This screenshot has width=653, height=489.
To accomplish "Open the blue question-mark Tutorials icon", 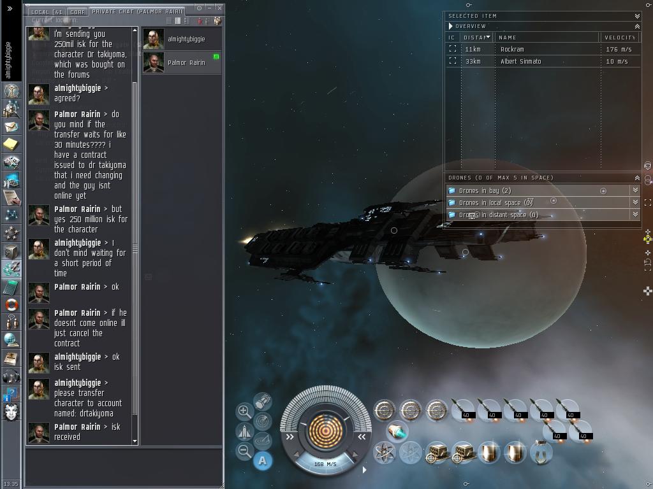I will coord(11,394).
